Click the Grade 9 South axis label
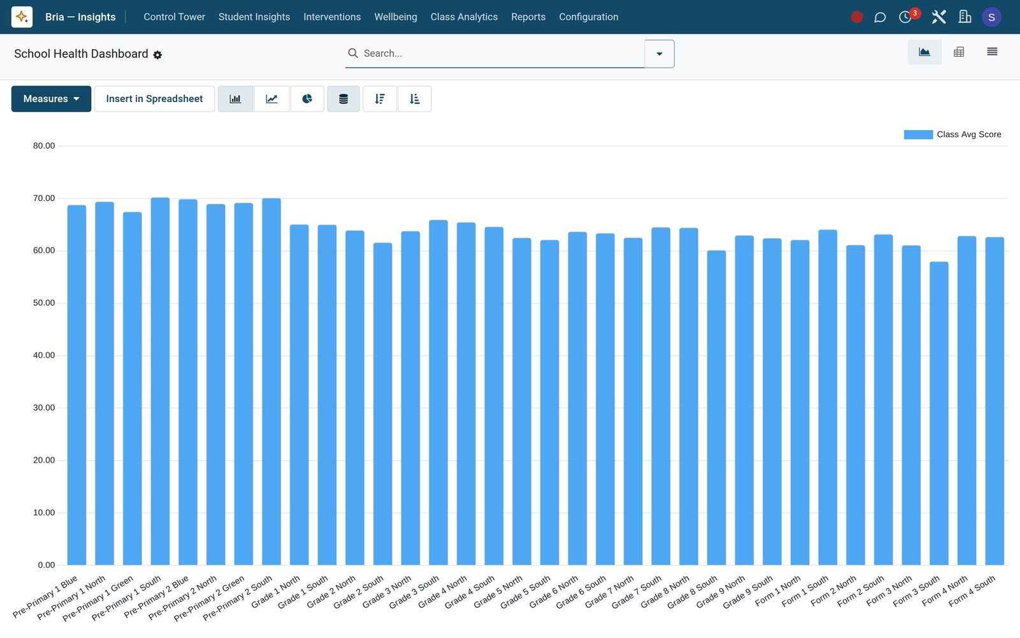The height and width of the screenshot is (638, 1020). click(748, 591)
